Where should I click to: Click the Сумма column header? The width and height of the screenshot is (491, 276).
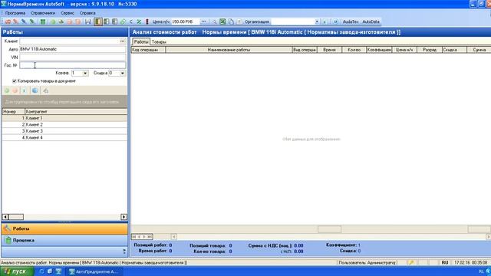point(479,50)
